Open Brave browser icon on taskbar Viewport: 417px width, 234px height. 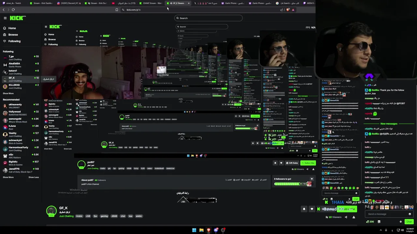[x=208, y=230]
